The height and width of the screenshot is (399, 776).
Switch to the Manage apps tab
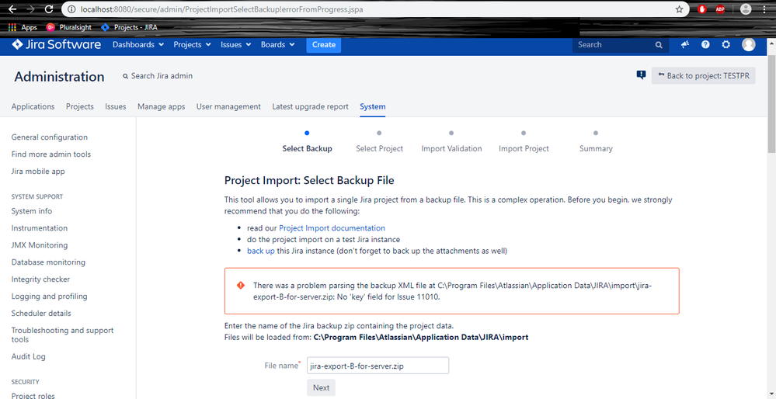(x=162, y=106)
